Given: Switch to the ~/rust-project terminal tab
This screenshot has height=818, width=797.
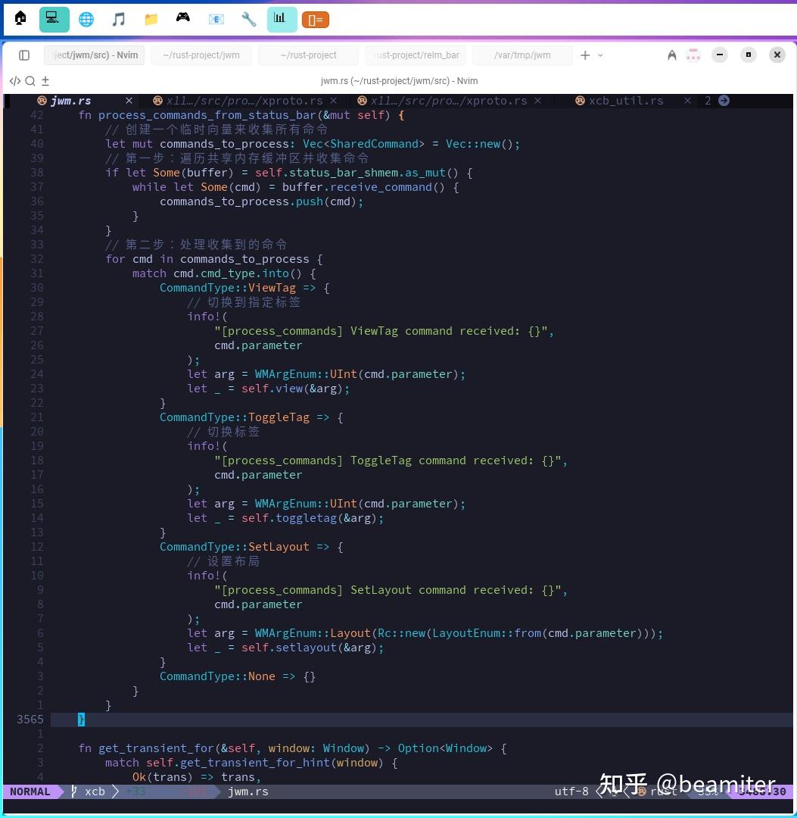Looking at the screenshot, I should [309, 55].
